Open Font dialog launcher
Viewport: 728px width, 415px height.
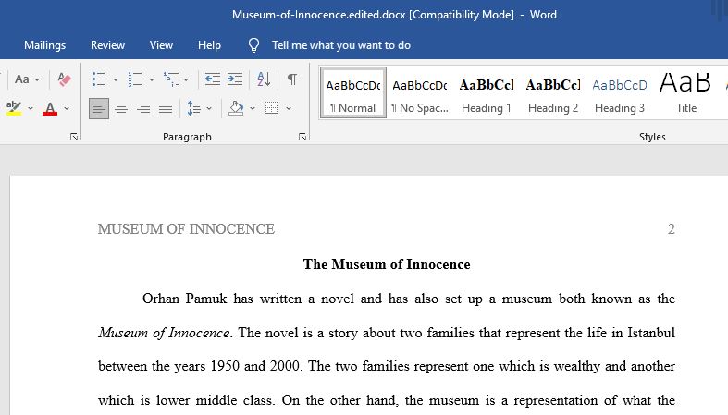[x=74, y=137]
